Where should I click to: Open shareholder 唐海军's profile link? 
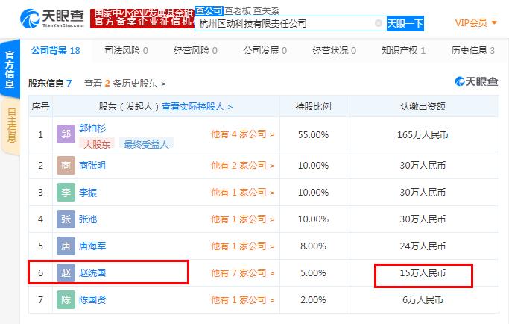pyautogui.click(x=92, y=246)
